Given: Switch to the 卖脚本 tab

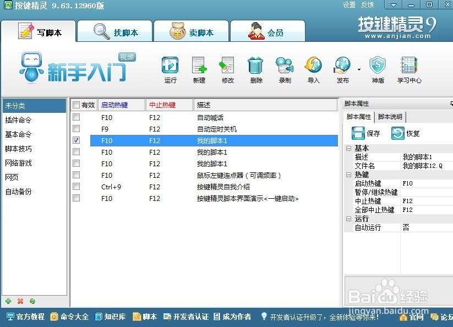Looking at the screenshot, I should click(x=191, y=31).
